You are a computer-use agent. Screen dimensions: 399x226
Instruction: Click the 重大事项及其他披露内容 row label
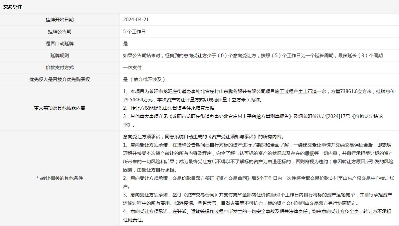60,108
